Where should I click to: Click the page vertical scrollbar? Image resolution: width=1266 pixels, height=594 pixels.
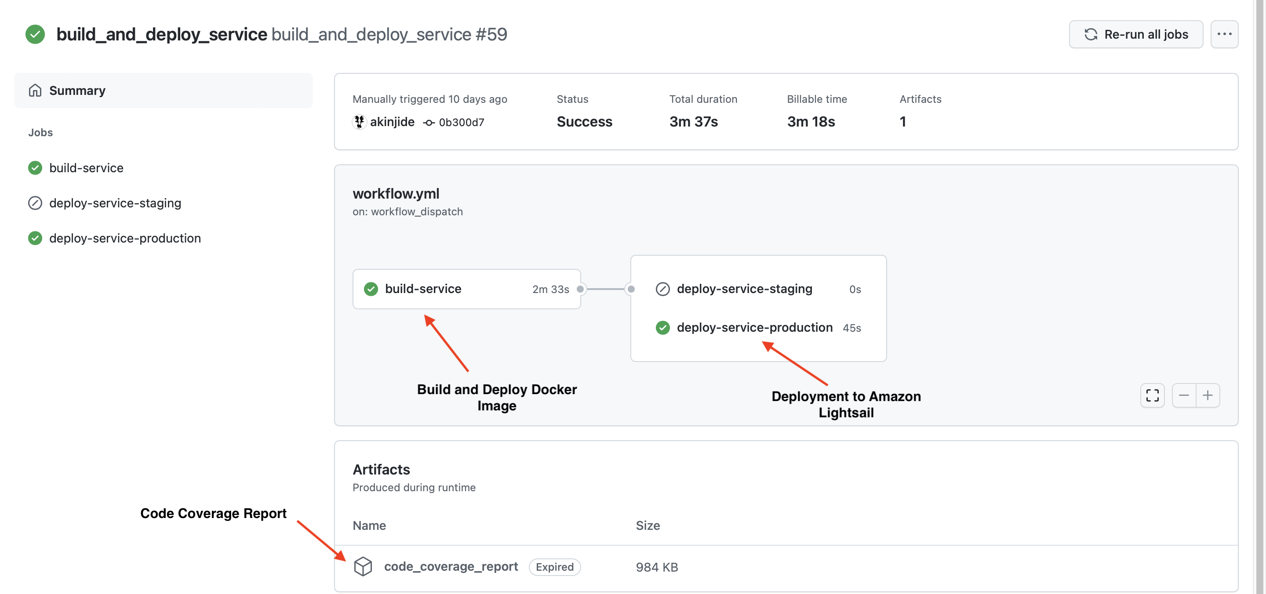coord(1259,297)
